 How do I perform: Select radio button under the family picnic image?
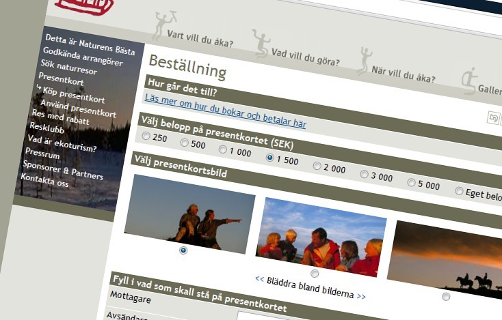pyautogui.click(x=315, y=274)
